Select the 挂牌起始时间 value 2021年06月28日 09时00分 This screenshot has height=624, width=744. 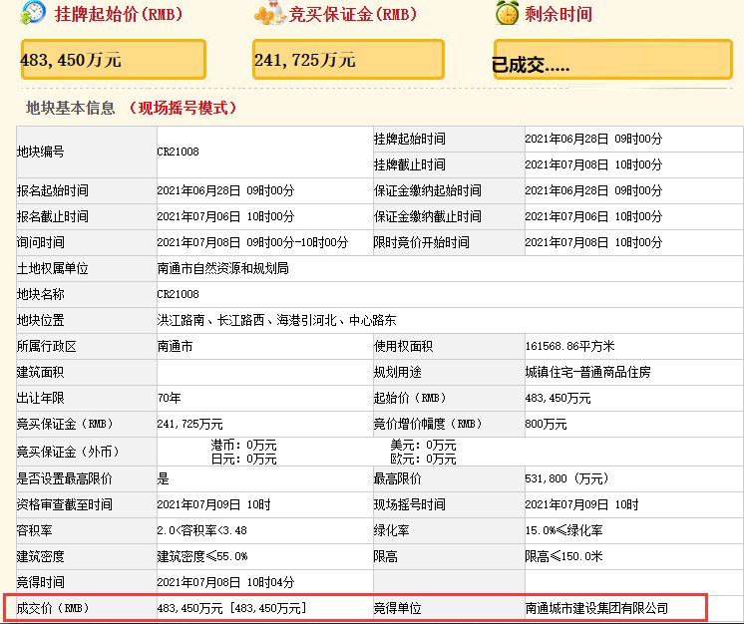pos(593,139)
